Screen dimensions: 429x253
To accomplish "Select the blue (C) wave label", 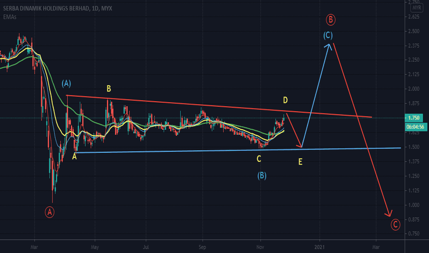I will 328,35.
